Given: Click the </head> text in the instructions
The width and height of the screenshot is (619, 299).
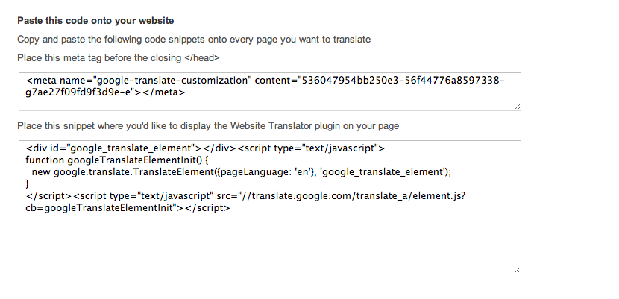Looking at the screenshot, I should tap(201, 58).
